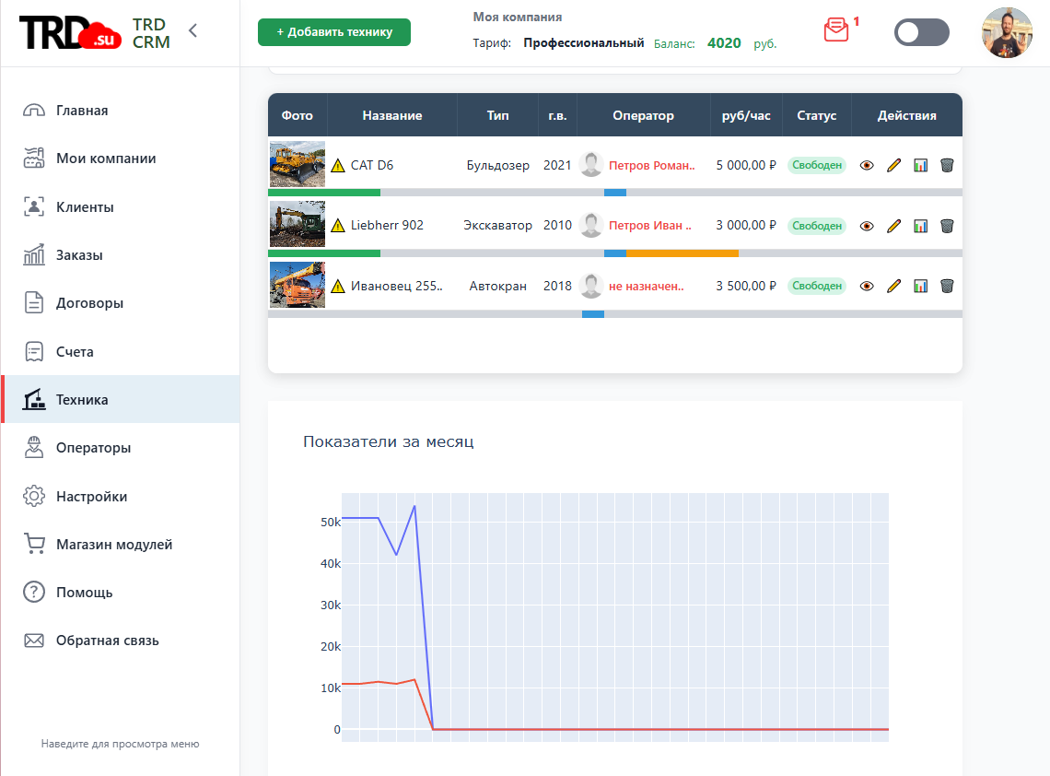Open statistics chart icon for Ивановец 255
This screenshot has height=776, width=1050.
pos(921,286)
